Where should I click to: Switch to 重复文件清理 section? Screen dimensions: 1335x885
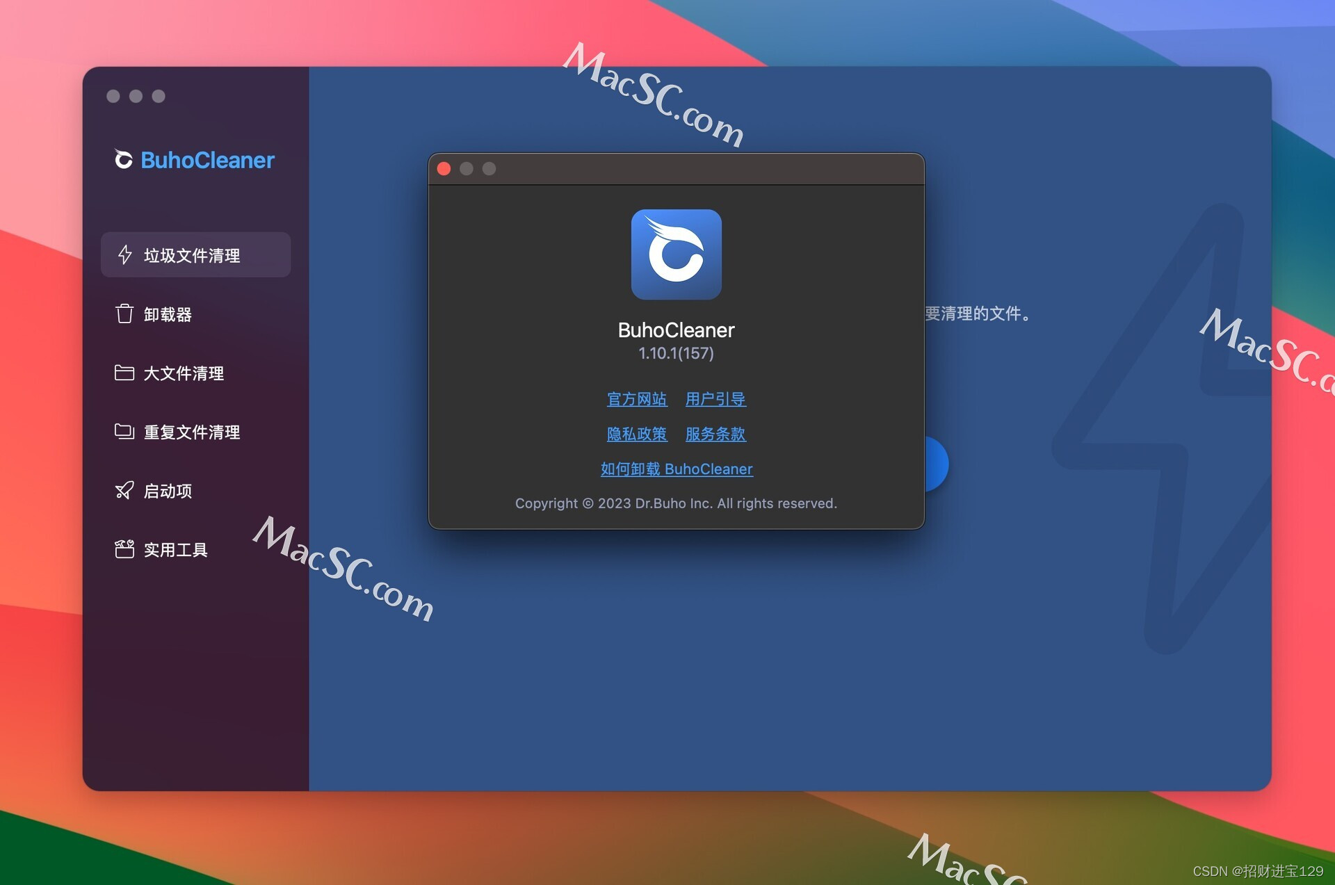[x=195, y=432]
